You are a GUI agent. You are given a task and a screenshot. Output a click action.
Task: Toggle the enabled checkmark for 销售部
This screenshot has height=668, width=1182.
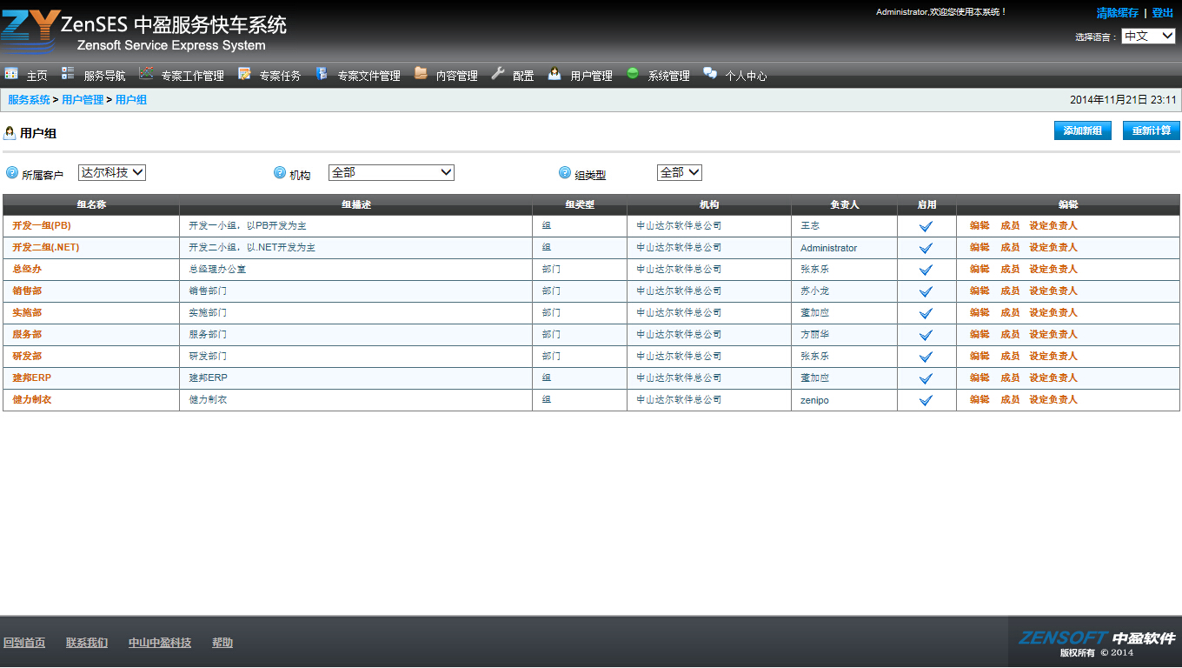[x=926, y=291]
